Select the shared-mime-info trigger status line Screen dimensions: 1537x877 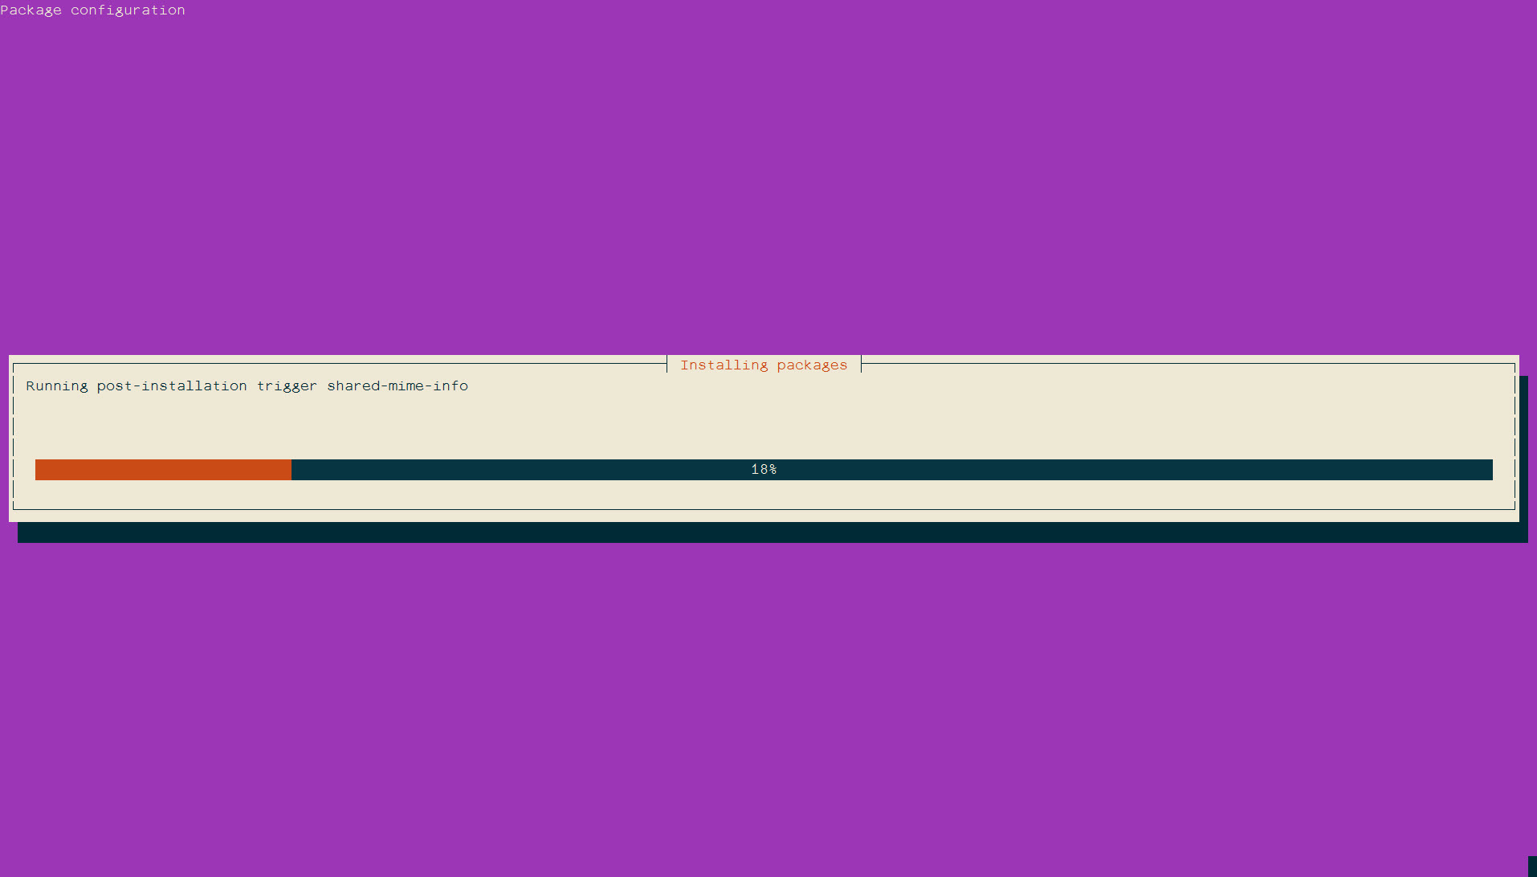coord(246,385)
